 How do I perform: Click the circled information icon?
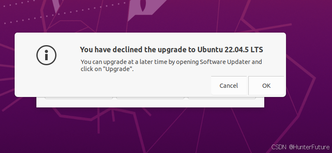pos(46,55)
